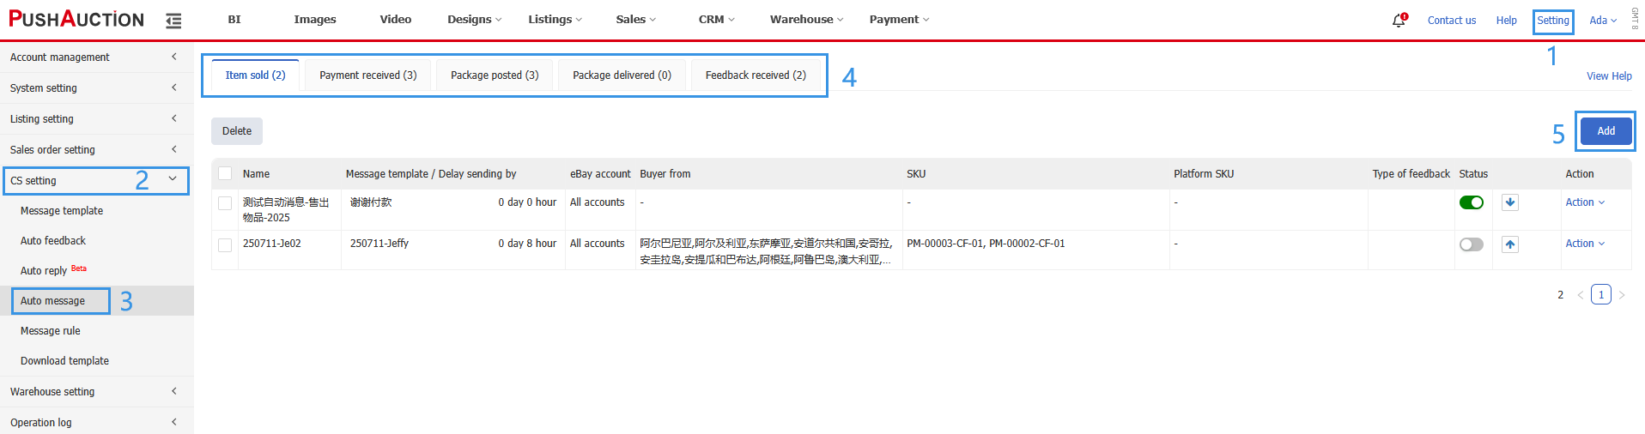Collapse sidebar using the menu toggle icon
1645x434 pixels.
click(173, 21)
